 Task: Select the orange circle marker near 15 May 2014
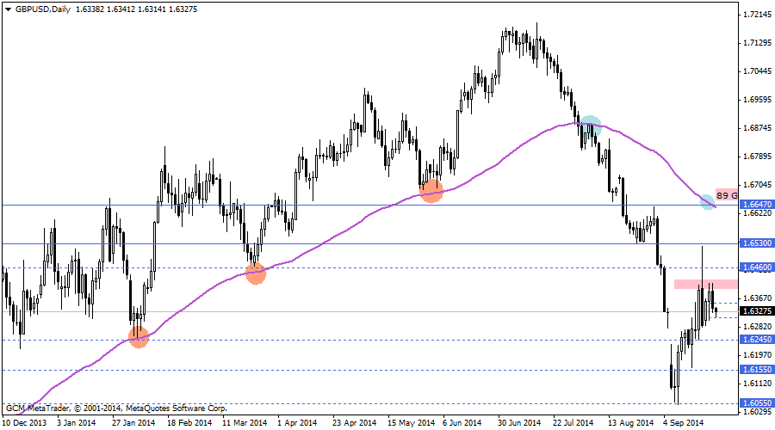pos(431,191)
